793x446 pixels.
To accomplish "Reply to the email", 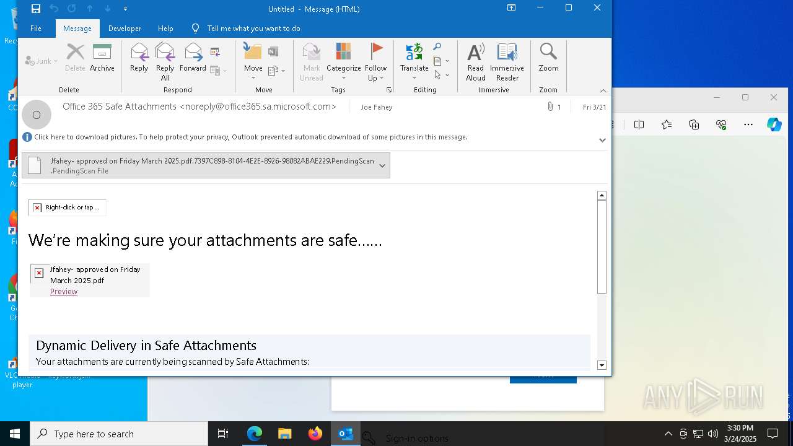I will tap(139, 58).
